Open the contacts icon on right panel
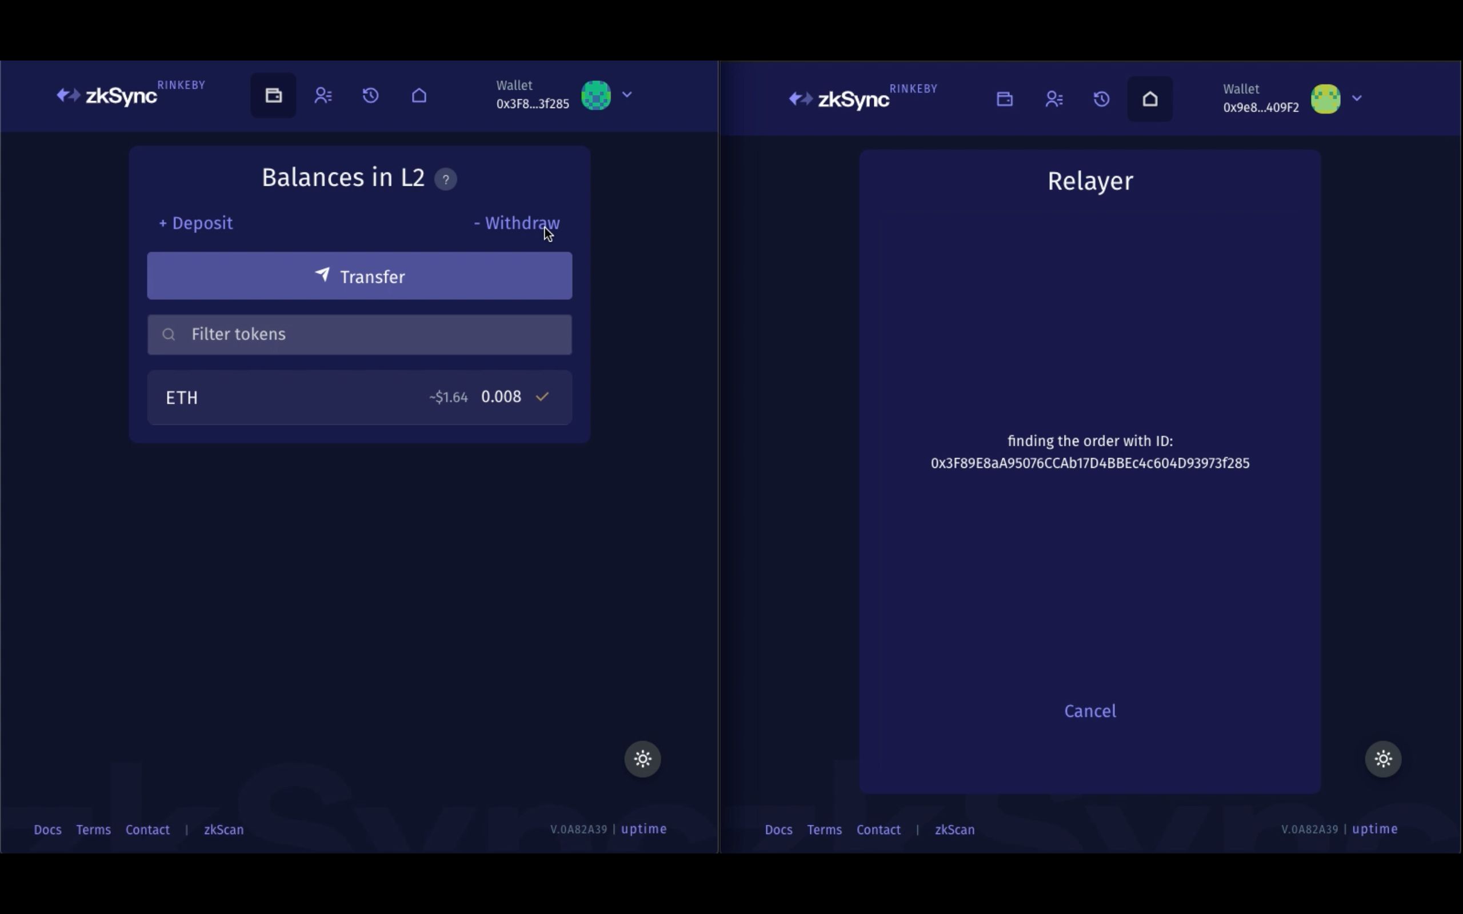This screenshot has height=914, width=1463. [x=1053, y=99]
